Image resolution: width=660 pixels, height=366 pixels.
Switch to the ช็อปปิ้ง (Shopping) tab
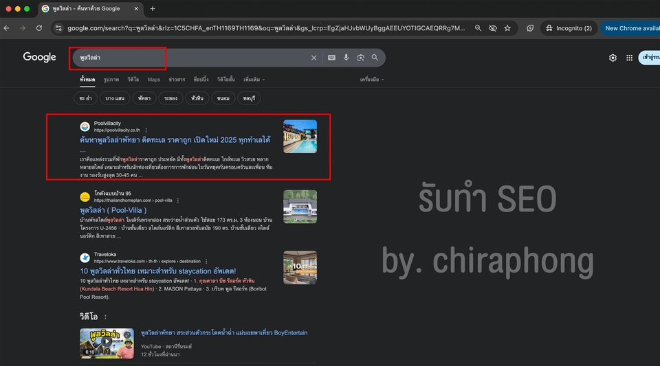pos(201,80)
